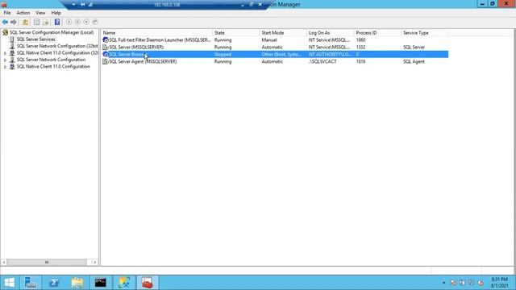Open the View menu
The width and height of the screenshot is (516, 290).
coord(40,13)
